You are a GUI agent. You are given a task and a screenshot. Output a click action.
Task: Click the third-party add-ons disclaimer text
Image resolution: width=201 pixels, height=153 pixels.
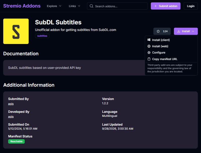170,68
